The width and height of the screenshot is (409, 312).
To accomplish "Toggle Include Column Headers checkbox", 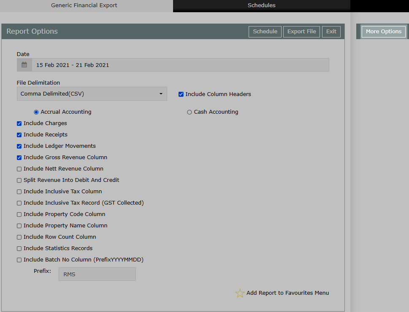I will [x=181, y=94].
